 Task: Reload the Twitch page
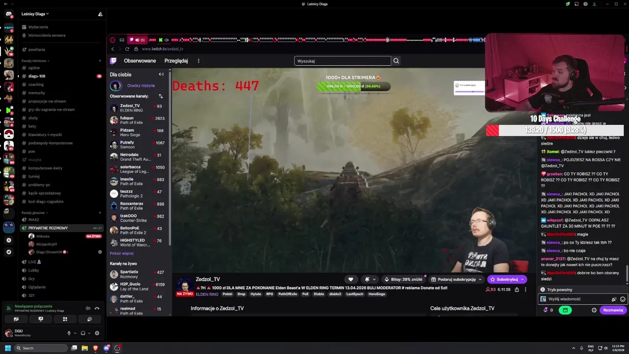point(127,49)
